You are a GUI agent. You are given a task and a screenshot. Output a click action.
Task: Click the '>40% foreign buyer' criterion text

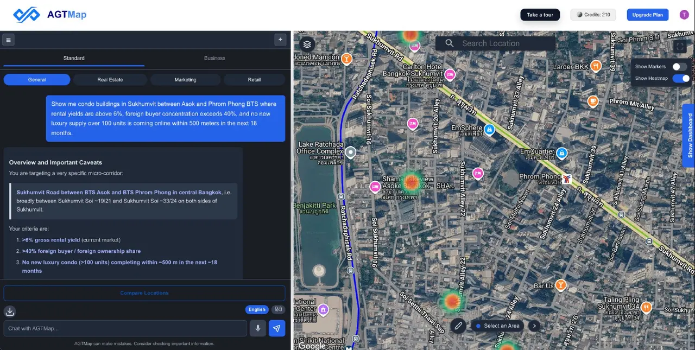(x=81, y=251)
